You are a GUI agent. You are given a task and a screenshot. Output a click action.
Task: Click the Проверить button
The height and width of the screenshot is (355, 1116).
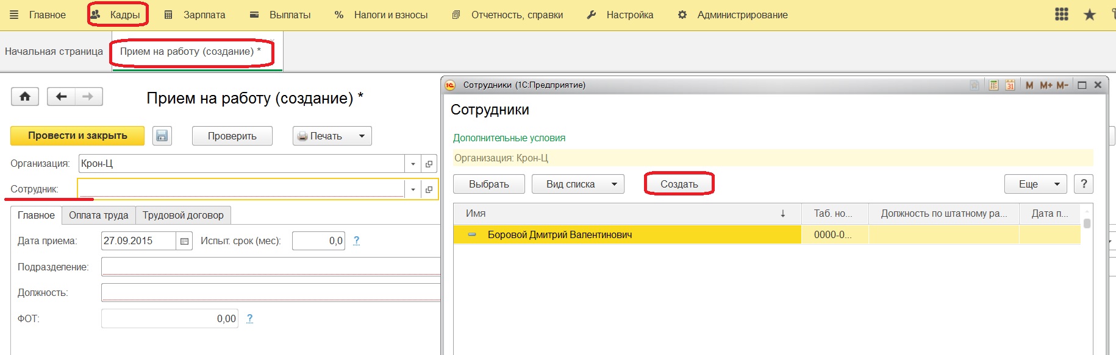(232, 136)
